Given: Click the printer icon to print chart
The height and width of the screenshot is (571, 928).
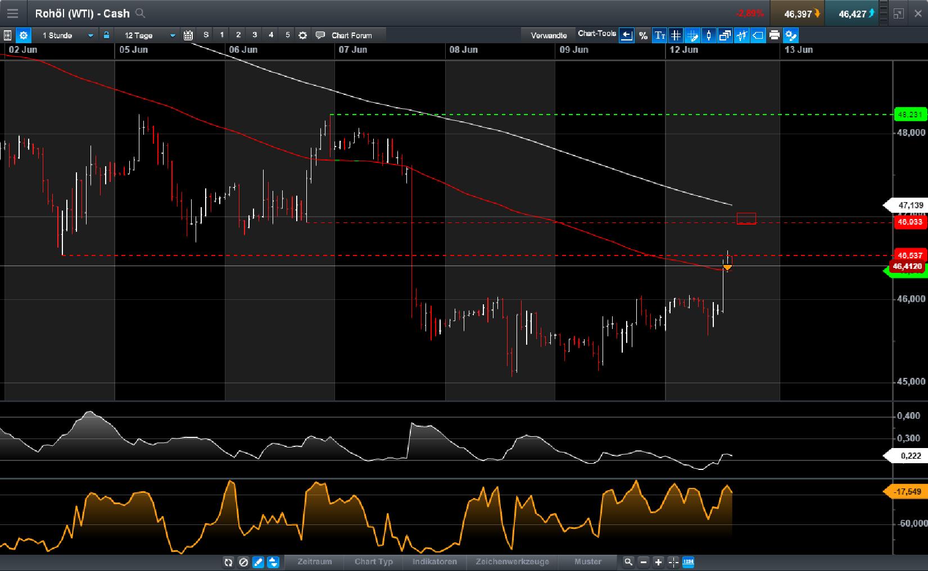Looking at the screenshot, I should point(774,35).
